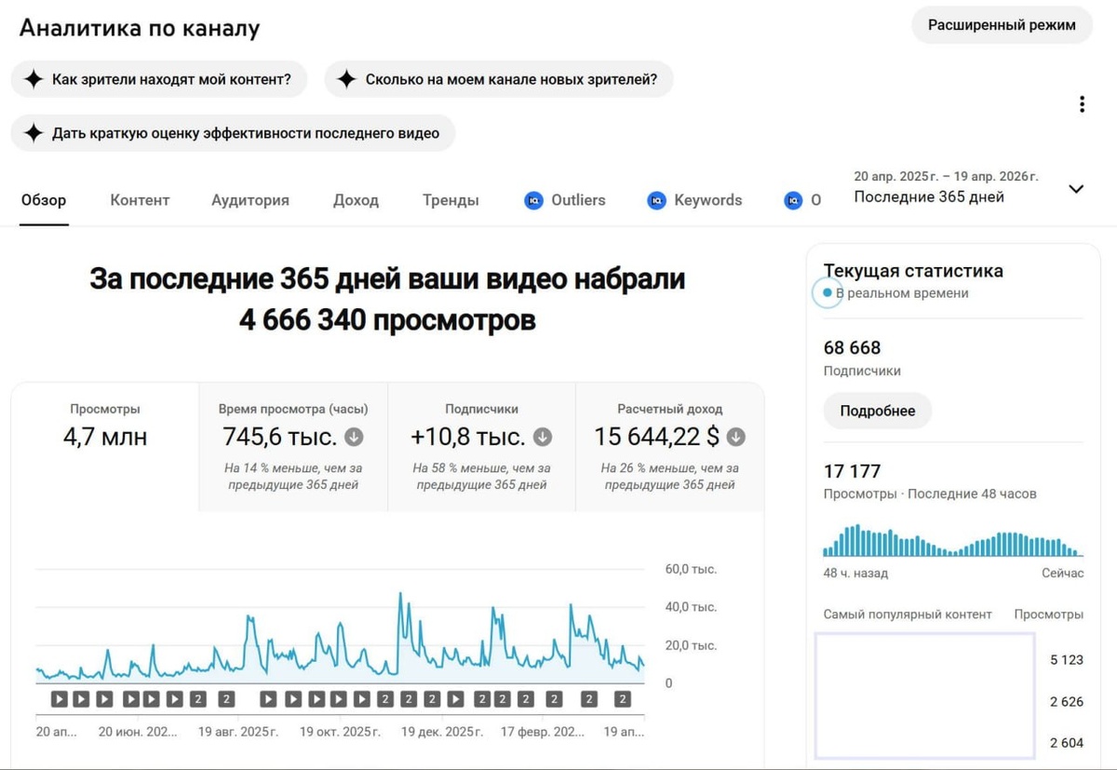Click the "60,0 тыс." axis label
This screenshot has height=770, width=1117.
click(691, 569)
